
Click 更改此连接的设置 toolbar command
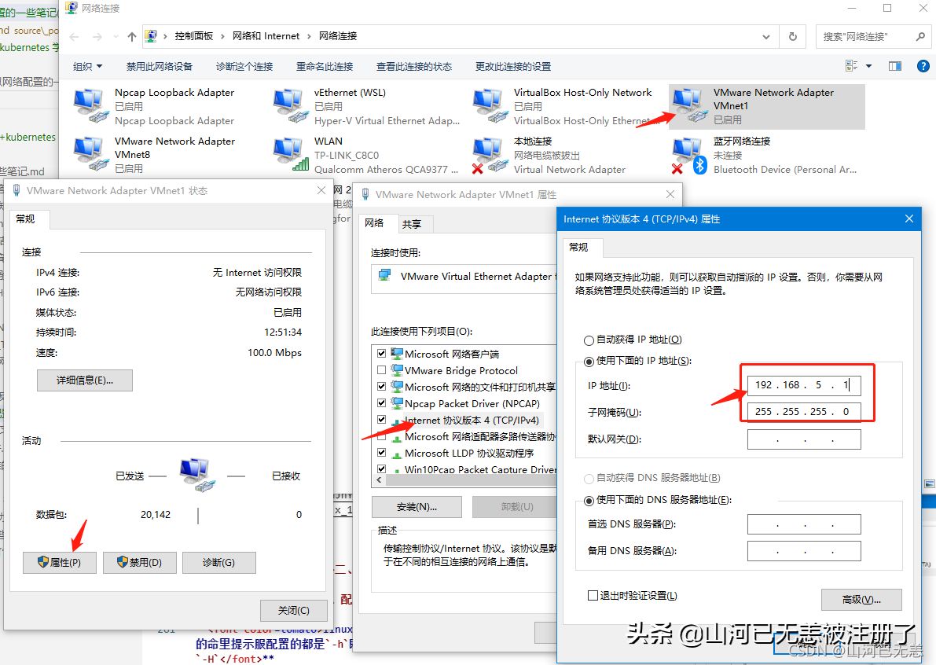click(512, 66)
